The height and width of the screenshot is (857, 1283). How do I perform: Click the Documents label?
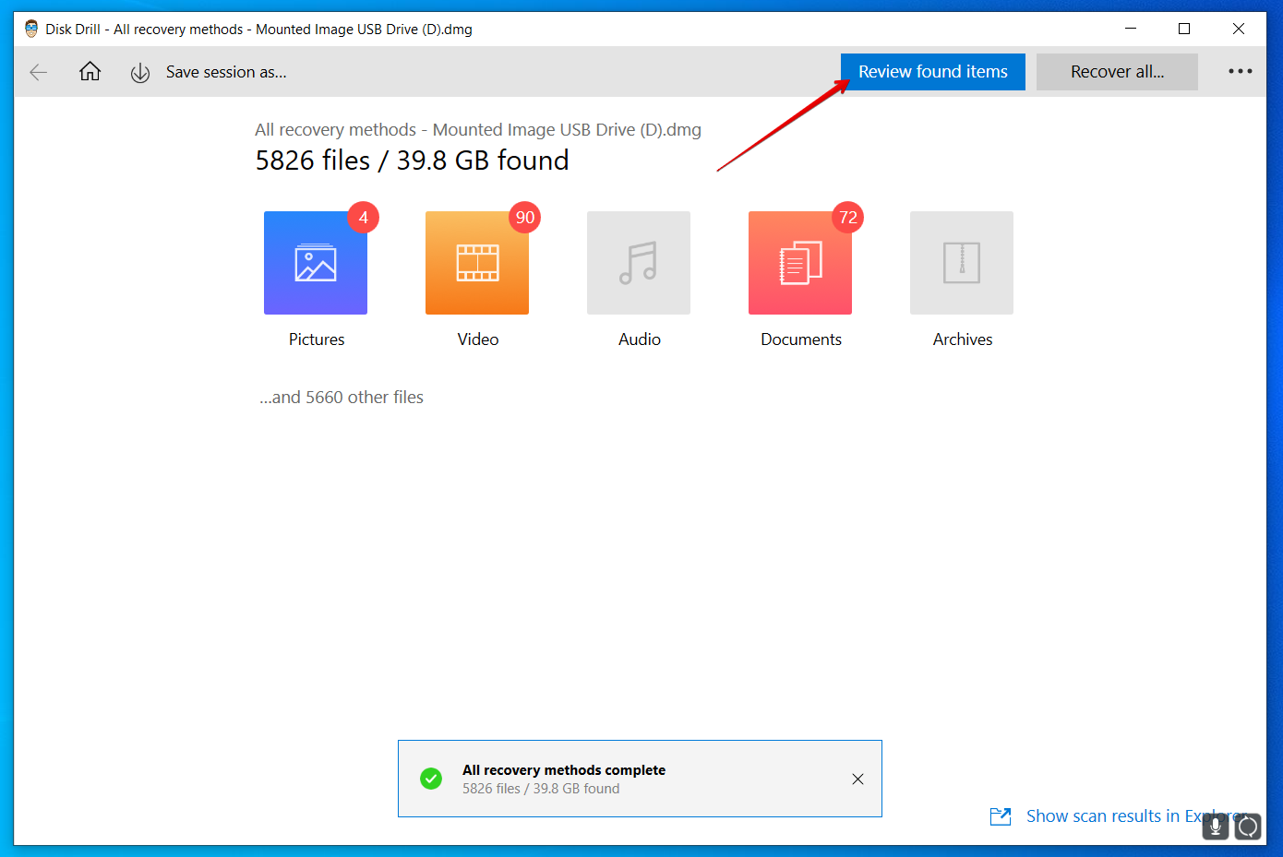tap(801, 339)
